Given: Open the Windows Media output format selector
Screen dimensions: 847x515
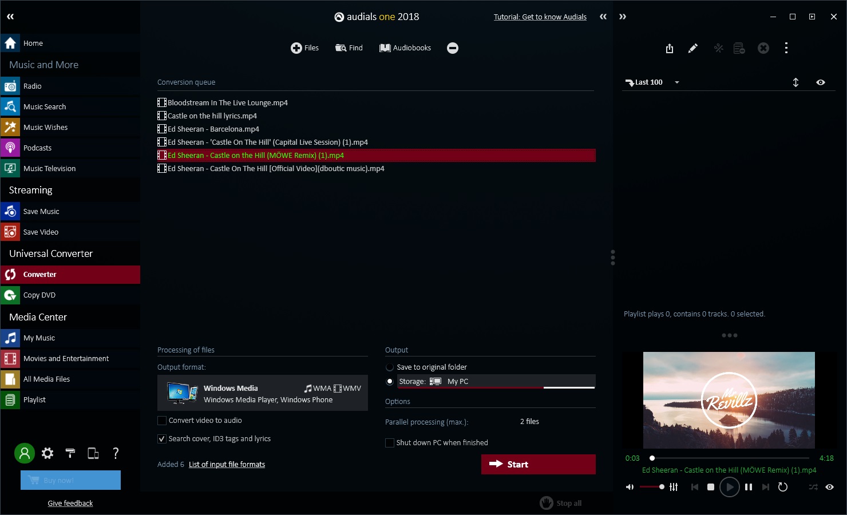Looking at the screenshot, I should click(x=263, y=393).
